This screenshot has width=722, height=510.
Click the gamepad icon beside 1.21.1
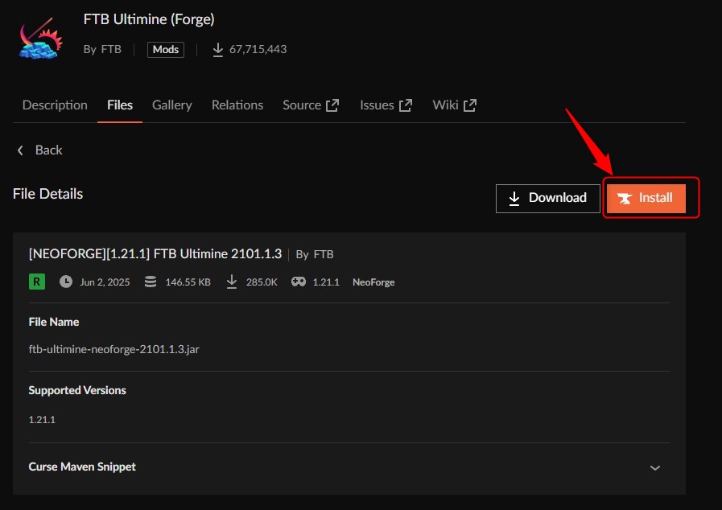click(x=299, y=282)
